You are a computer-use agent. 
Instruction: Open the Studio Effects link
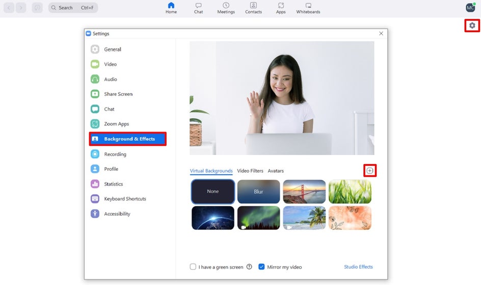(358, 267)
